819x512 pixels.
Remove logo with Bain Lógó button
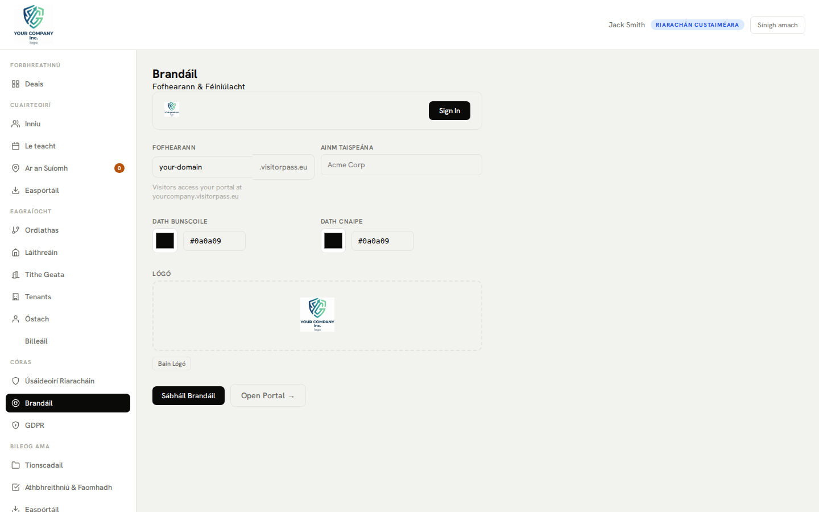coord(172,364)
